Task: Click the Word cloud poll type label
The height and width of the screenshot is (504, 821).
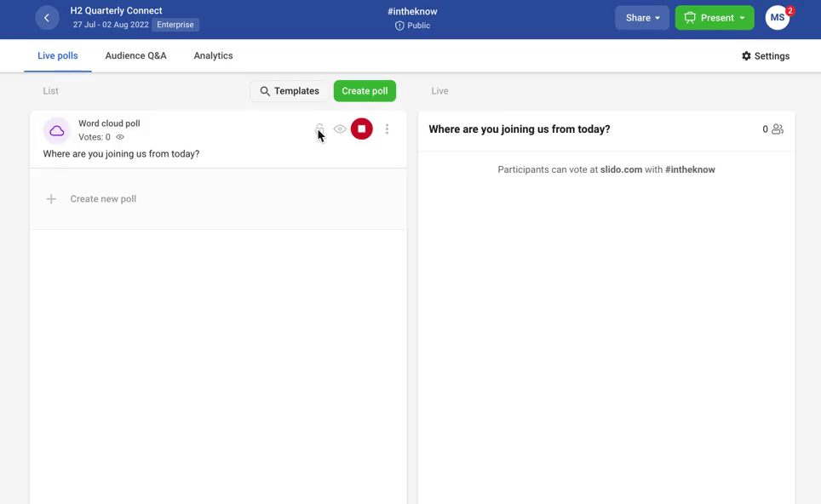Action: click(109, 123)
